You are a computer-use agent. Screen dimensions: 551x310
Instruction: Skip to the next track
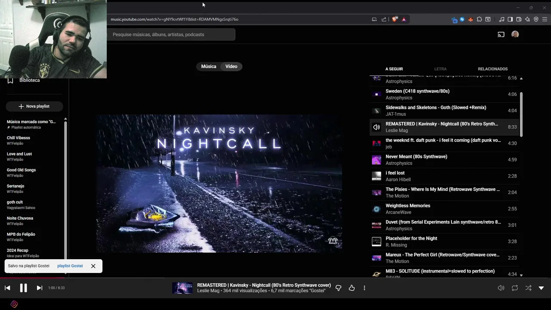point(39,288)
